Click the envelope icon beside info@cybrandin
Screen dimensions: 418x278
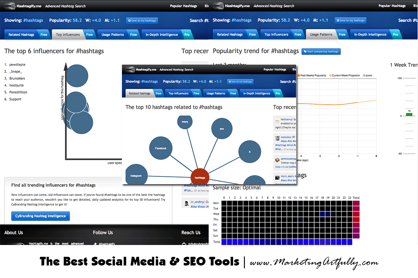(x=184, y=244)
